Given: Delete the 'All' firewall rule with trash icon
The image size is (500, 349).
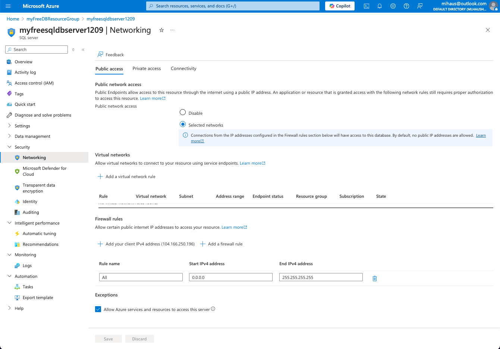Looking at the screenshot, I should [x=375, y=278].
